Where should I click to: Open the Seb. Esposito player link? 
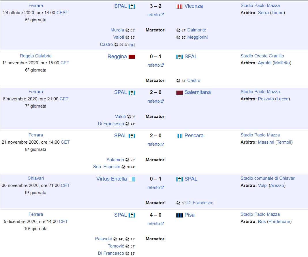pyautogui.click(x=106, y=167)
